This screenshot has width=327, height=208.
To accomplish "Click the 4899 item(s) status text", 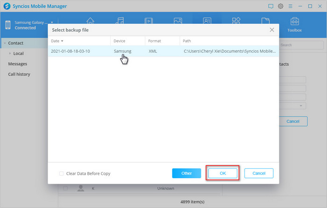I will 192,202.
